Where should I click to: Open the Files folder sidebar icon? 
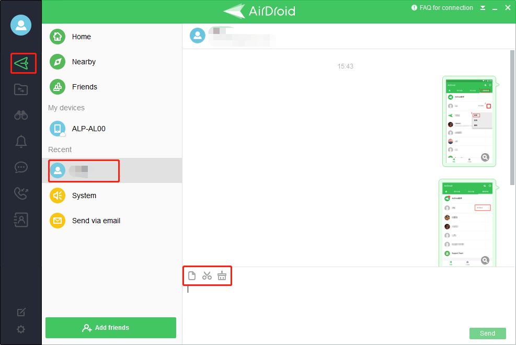21,89
